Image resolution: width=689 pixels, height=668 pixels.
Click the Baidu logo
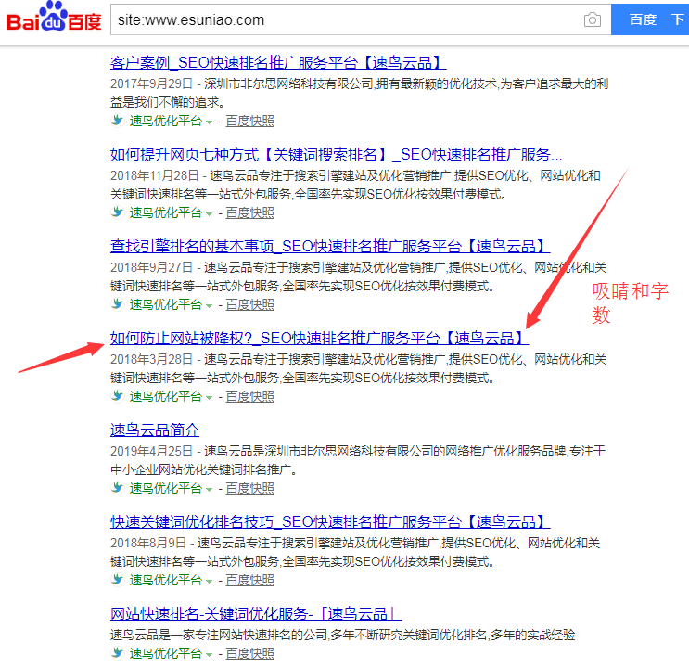pos(54,18)
